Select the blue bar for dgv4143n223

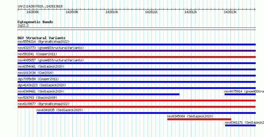tap(136, 88)
